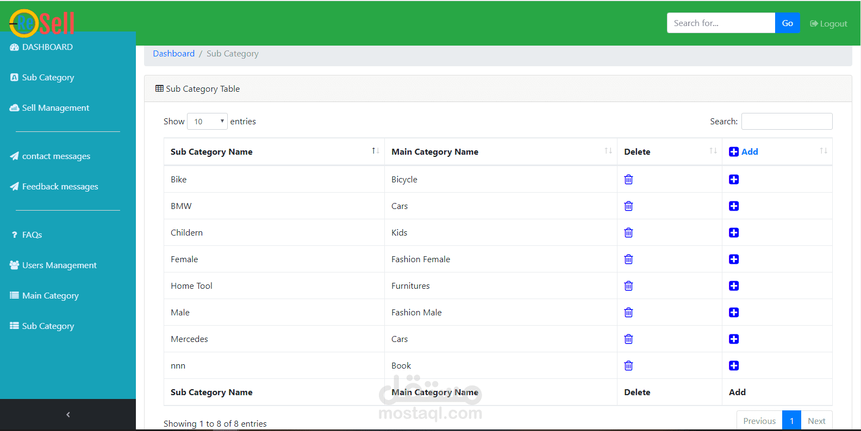Delete the Bike sub category row
The width and height of the screenshot is (861, 431).
pos(628,180)
